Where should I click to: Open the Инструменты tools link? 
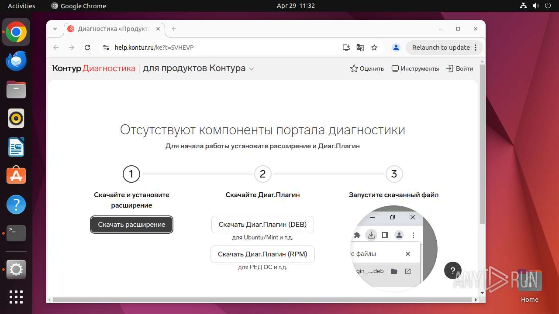pos(415,68)
